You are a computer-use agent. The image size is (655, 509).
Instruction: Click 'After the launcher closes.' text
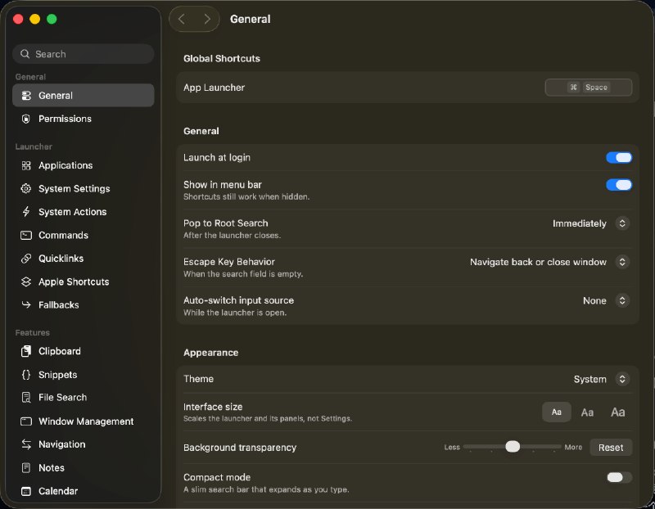(x=232, y=236)
